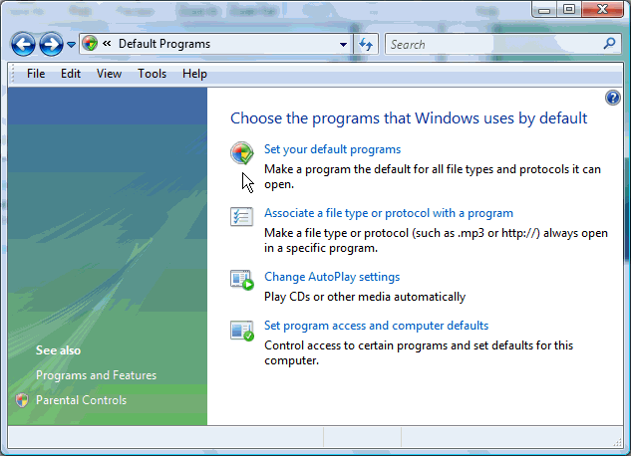Open Set your default programs link
Viewport: 631px width, 456px height.
point(332,149)
